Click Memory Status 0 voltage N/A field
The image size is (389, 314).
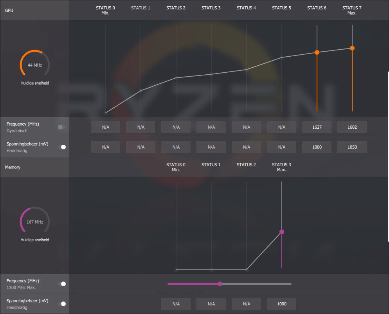(176, 304)
